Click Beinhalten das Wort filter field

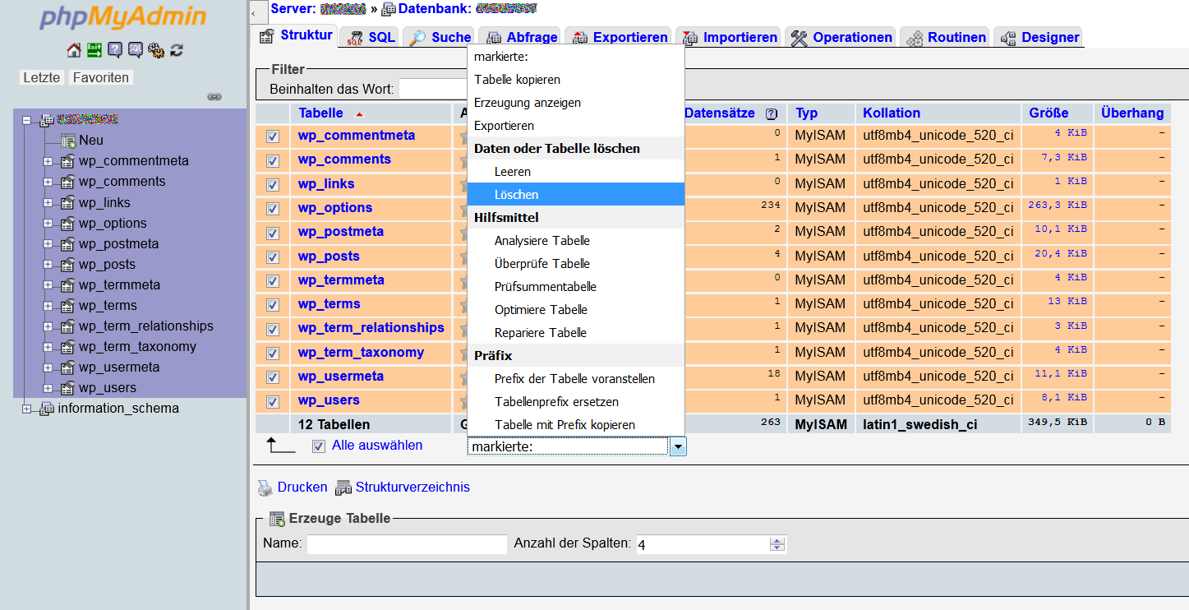pos(433,89)
